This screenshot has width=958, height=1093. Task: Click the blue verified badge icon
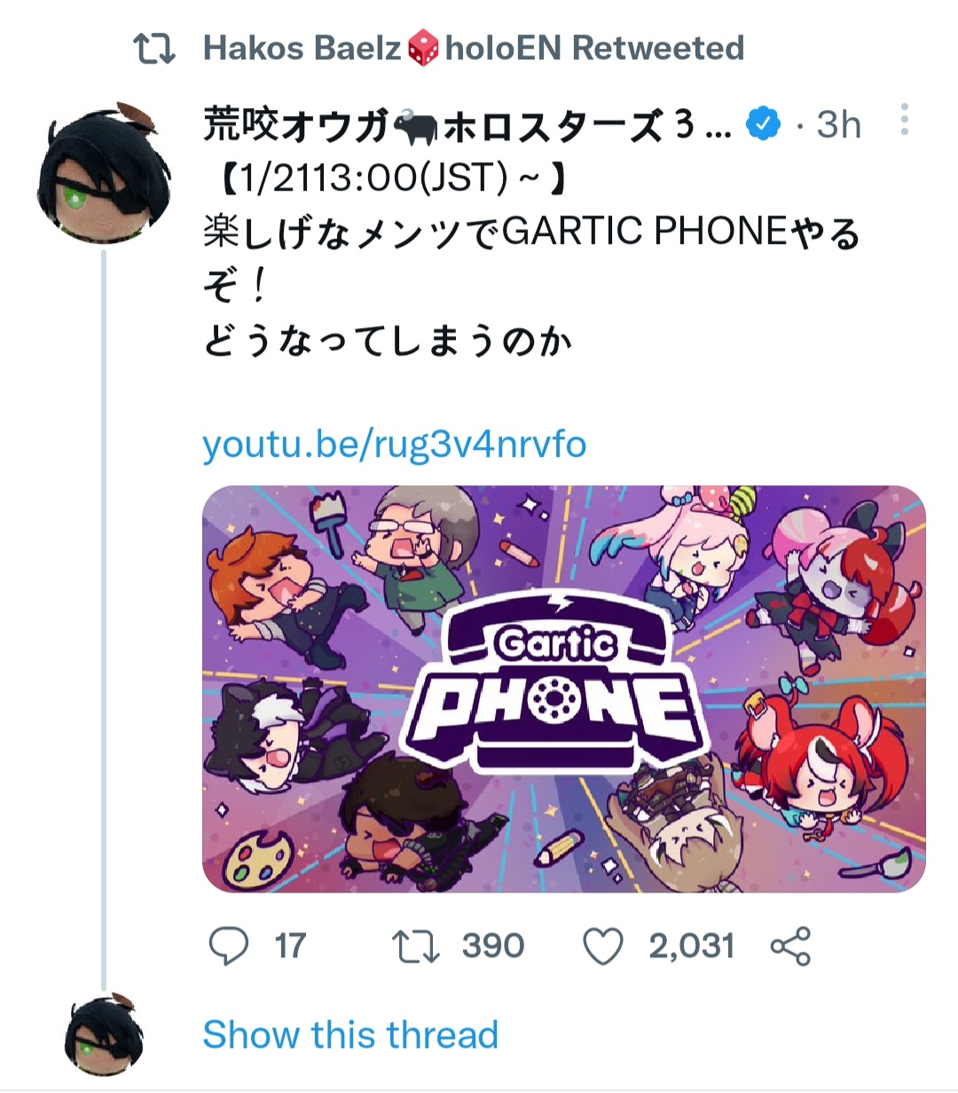pos(763,124)
